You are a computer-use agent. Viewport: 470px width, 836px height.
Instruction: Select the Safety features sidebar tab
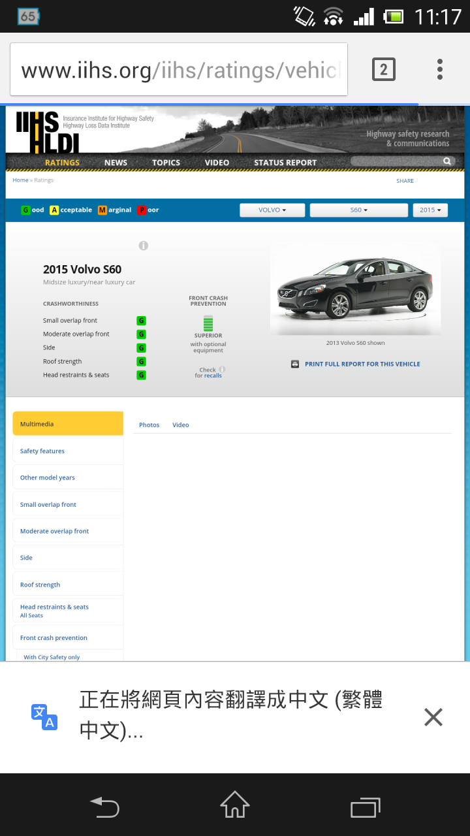[x=68, y=451]
